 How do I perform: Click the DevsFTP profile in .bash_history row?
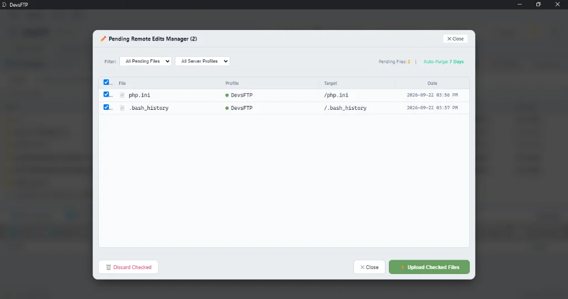click(x=242, y=108)
